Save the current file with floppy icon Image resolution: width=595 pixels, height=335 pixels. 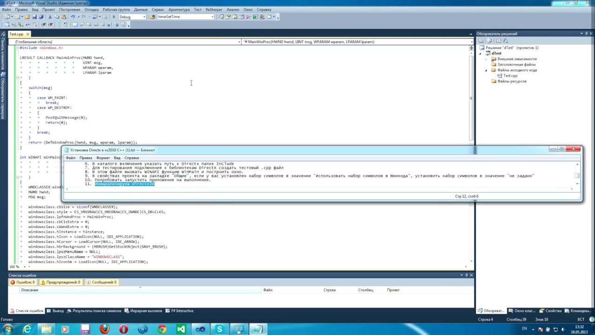pyautogui.click(x=35, y=17)
